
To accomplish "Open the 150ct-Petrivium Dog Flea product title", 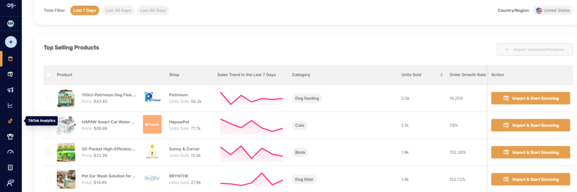I will coord(109,95).
